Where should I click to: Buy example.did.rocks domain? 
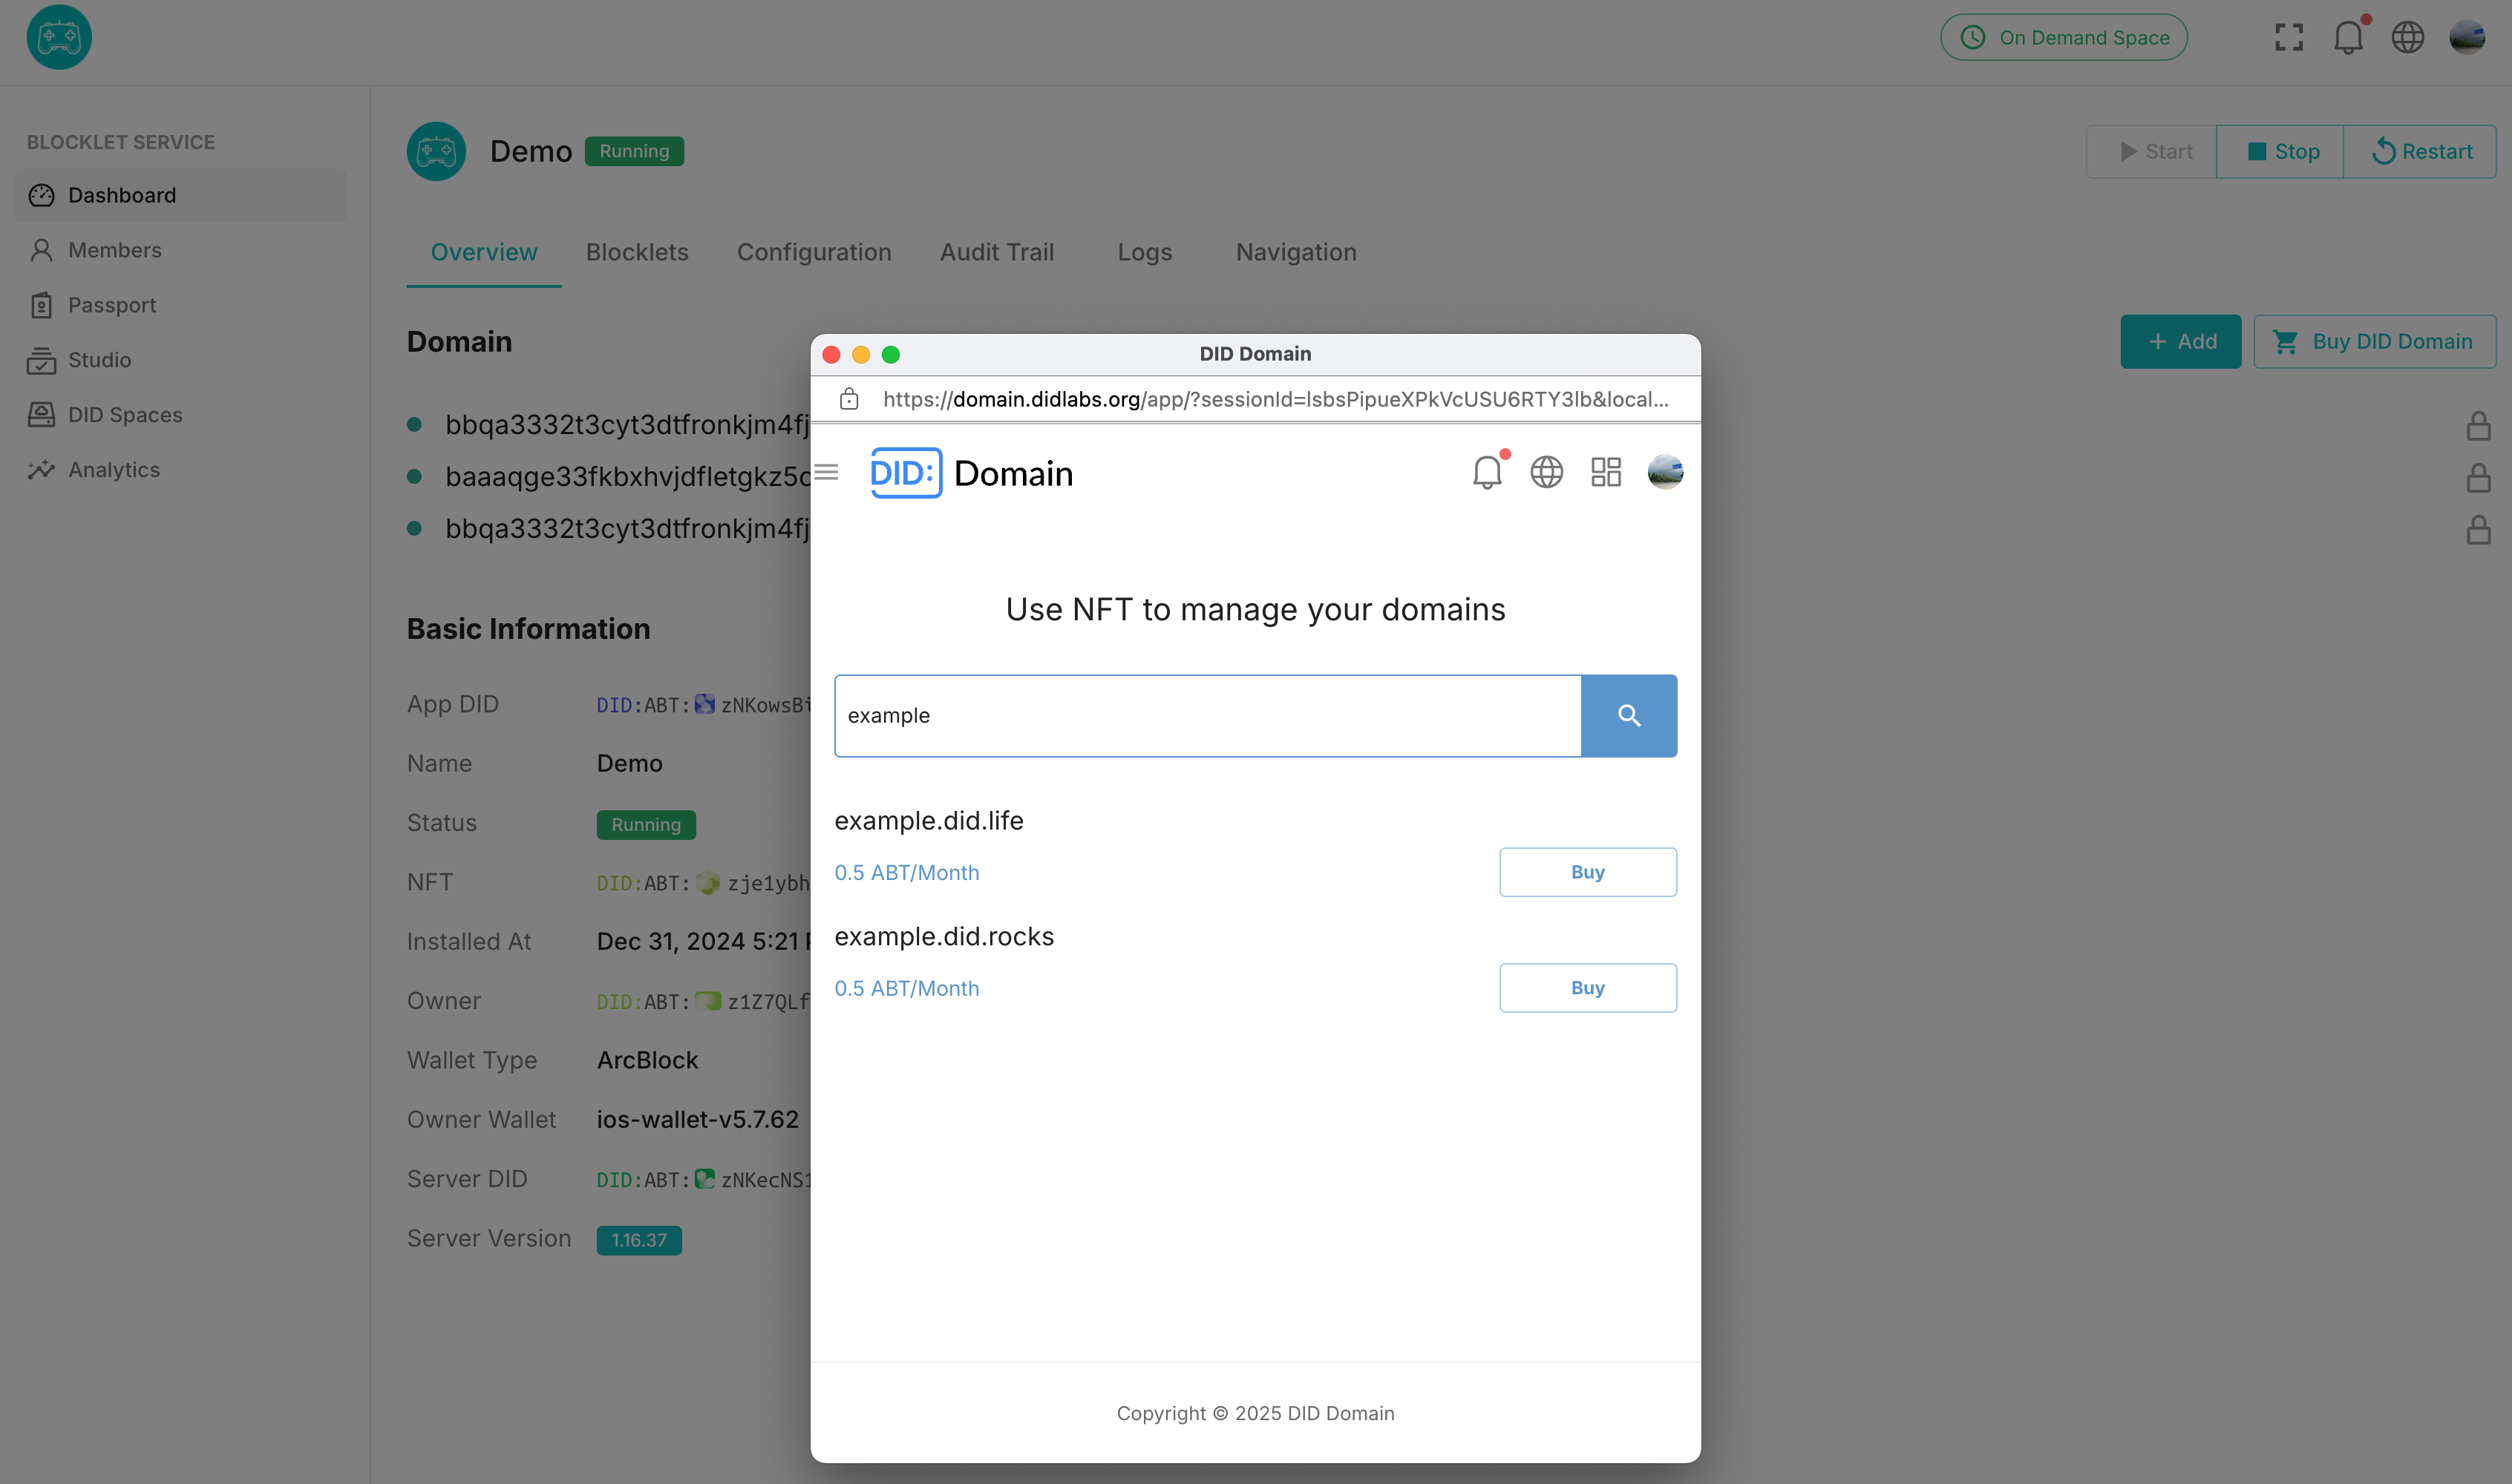(x=1586, y=988)
